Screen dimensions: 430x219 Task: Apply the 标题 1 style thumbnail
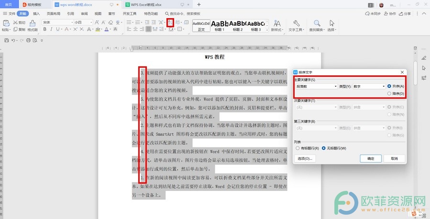coord(220,26)
